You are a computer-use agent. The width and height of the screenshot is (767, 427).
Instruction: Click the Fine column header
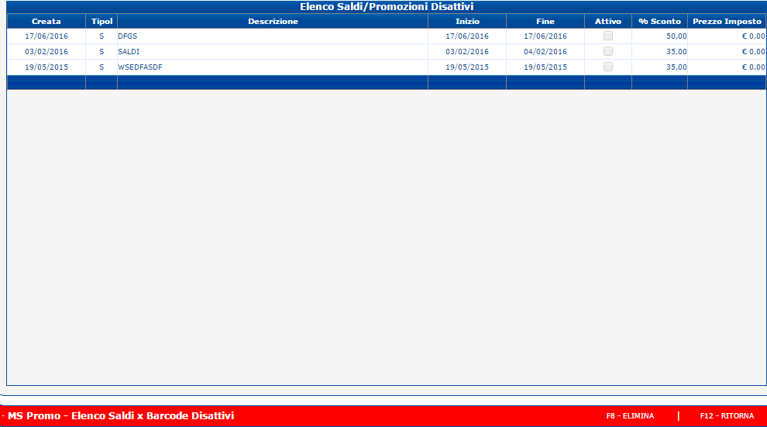(545, 21)
